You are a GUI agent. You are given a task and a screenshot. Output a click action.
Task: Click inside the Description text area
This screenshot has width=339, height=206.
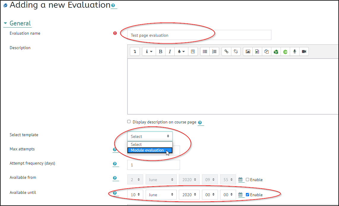pos(233,86)
